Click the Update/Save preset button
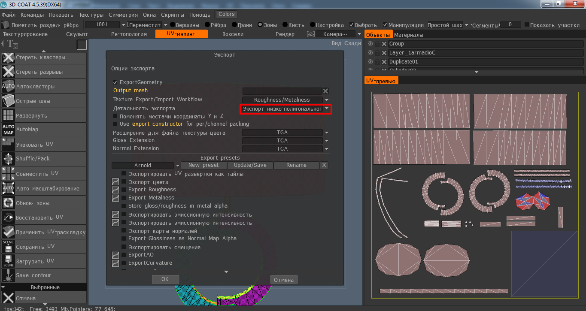This screenshot has height=311, width=586. (x=250, y=165)
